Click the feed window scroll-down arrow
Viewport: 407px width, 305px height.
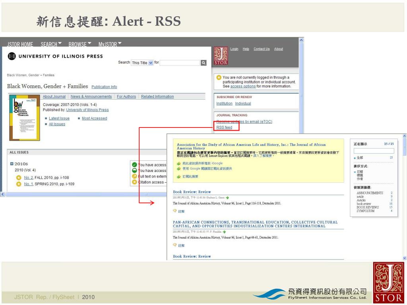404,258
